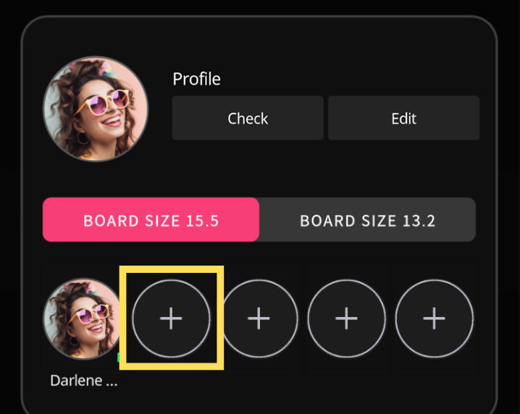Click the green status dot beside Darlene's avatar

click(119, 358)
